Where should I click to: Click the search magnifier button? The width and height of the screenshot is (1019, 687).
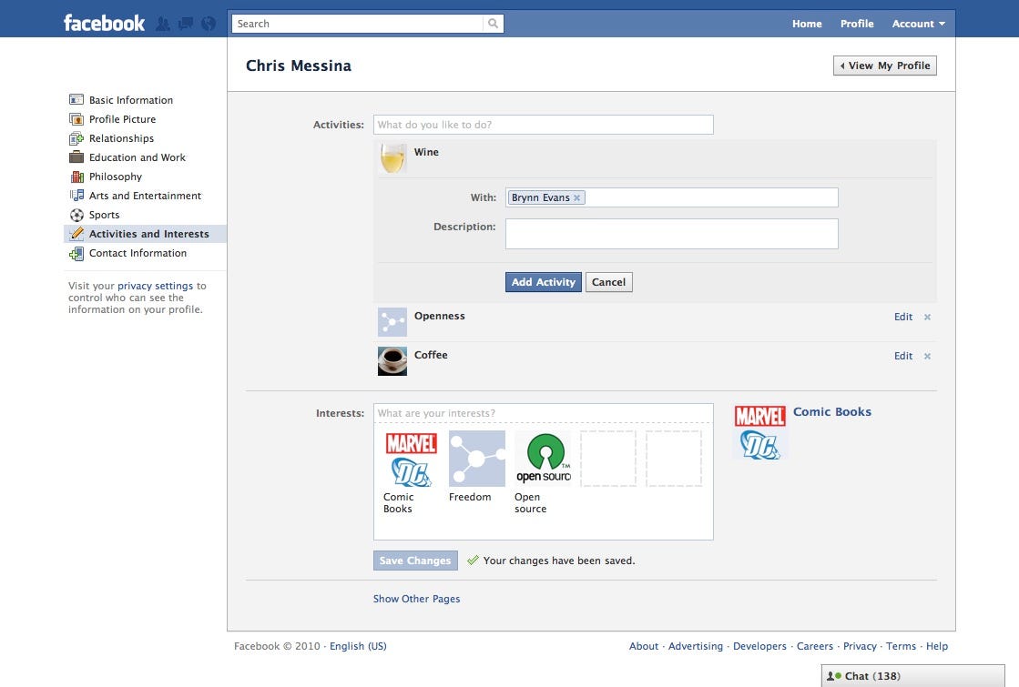494,24
